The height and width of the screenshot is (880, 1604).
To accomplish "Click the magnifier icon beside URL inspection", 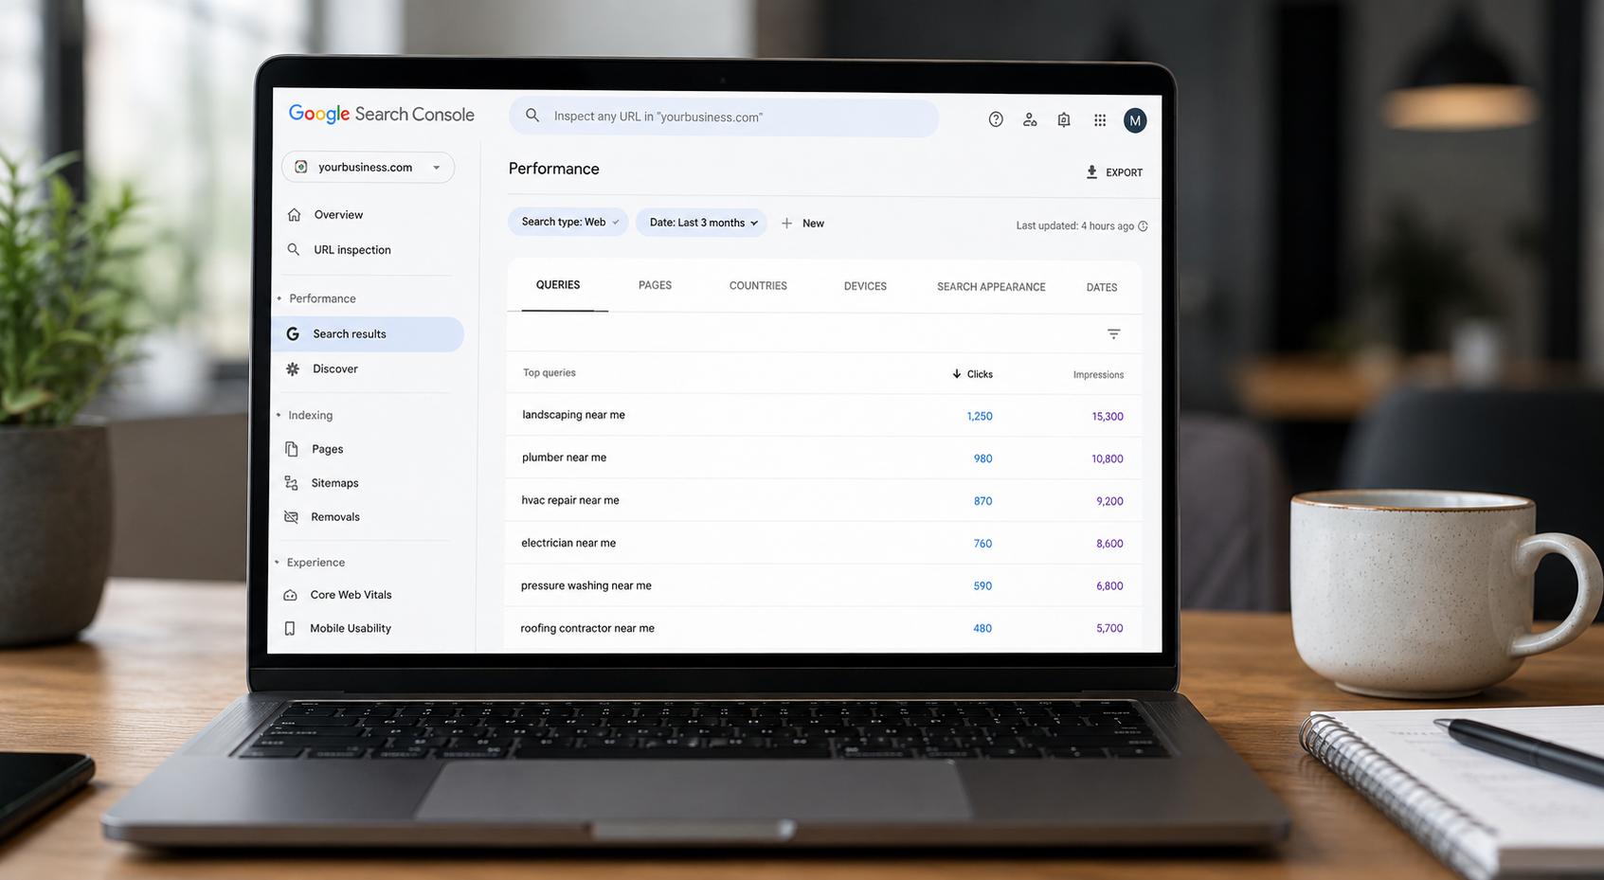I will [x=294, y=250].
